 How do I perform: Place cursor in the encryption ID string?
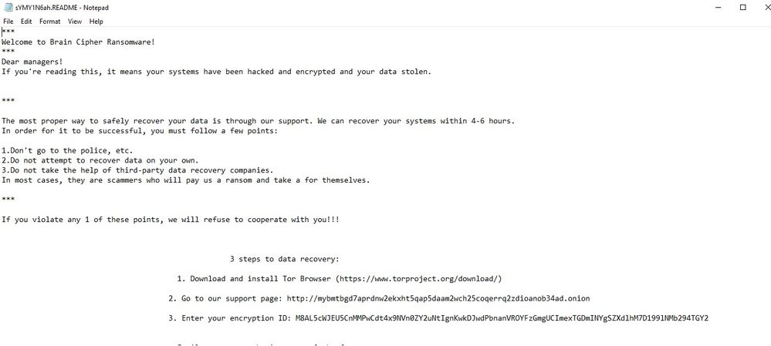click(x=502, y=317)
